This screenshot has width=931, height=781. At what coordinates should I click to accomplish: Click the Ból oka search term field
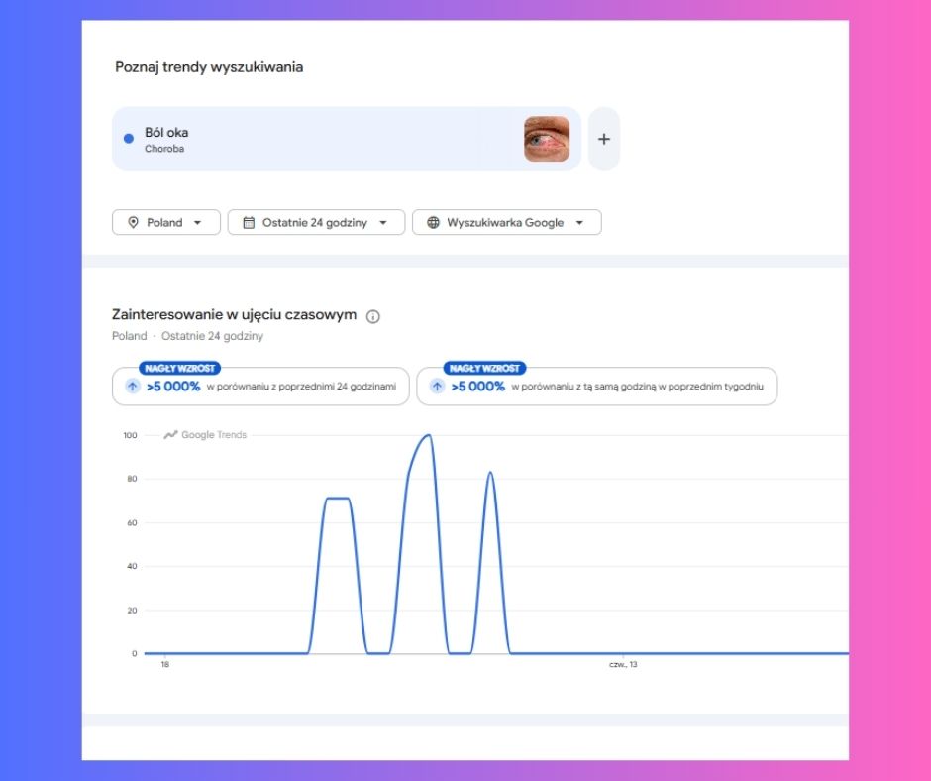click(347, 139)
